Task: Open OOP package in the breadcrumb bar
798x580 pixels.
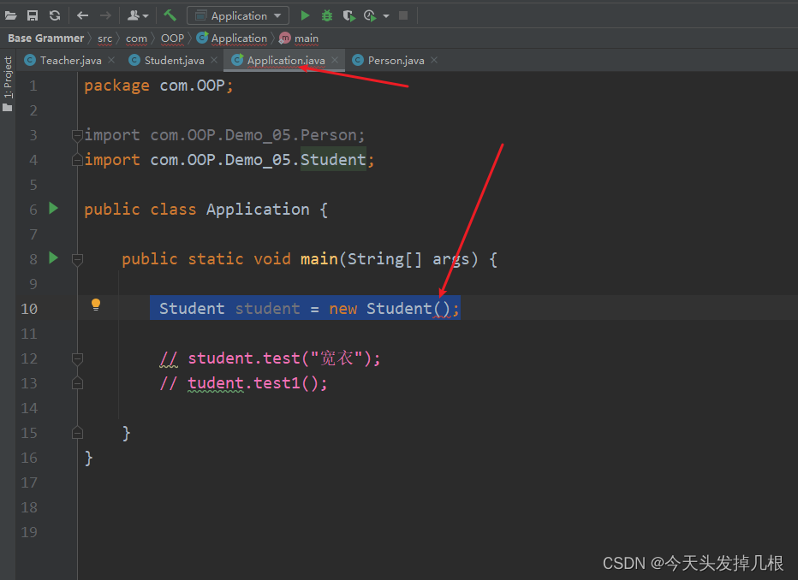Action: 172,38
